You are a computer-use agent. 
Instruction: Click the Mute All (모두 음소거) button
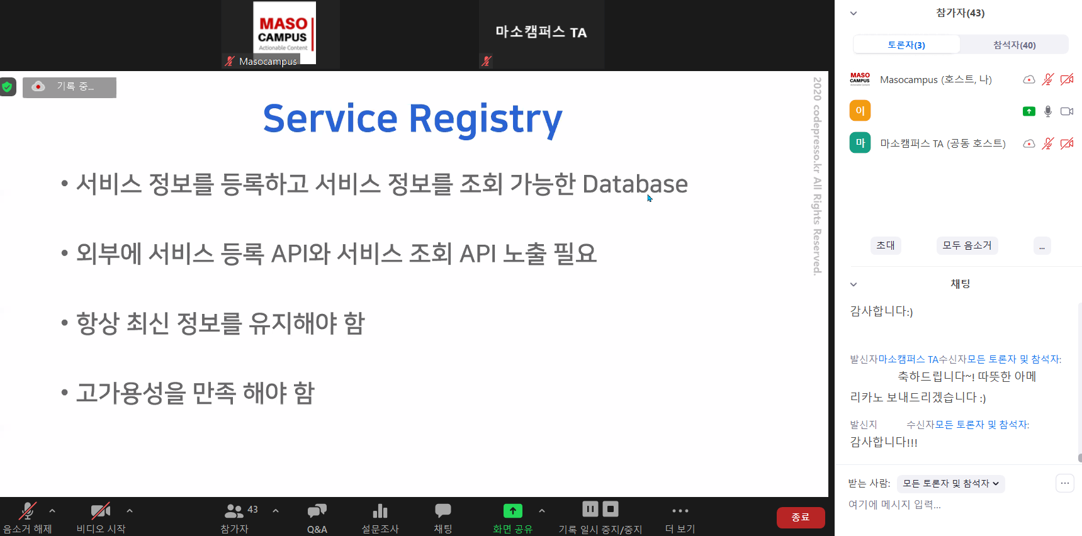pos(967,245)
